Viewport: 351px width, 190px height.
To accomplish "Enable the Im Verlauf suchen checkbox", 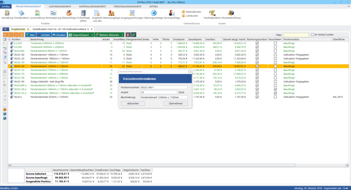I will (x=313, y=35).
